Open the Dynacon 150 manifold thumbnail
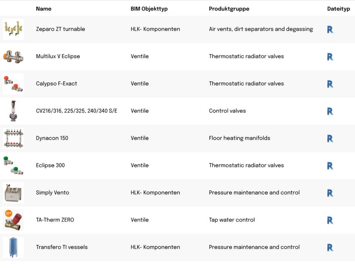Image resolution: width=355 pixels, height=268 pixels. point(13,138)
